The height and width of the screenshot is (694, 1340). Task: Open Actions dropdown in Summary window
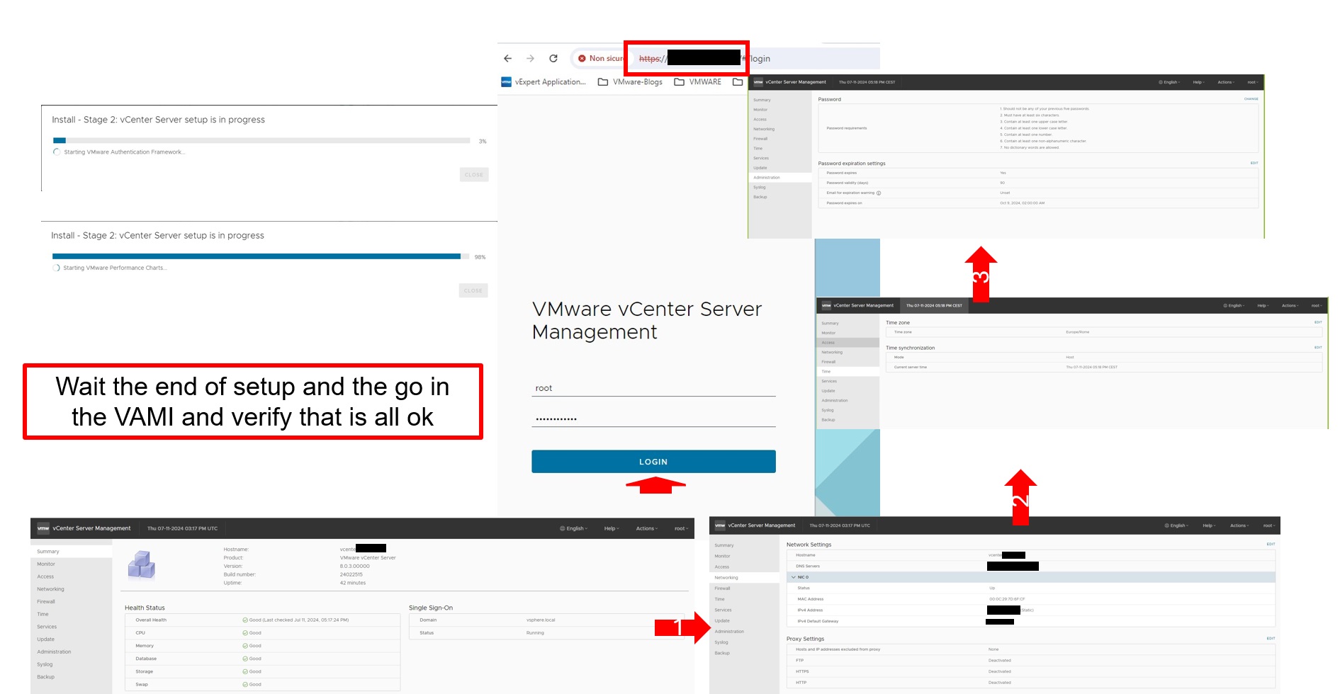647,528
